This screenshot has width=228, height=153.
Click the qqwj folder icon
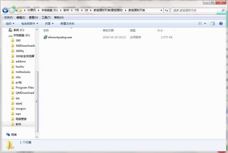pyautogui.click(x=13, y=103)
